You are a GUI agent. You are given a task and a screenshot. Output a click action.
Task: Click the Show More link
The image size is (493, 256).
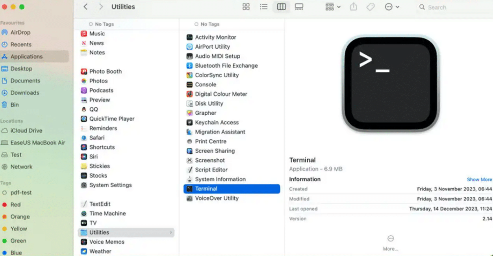tap(479, 179)
